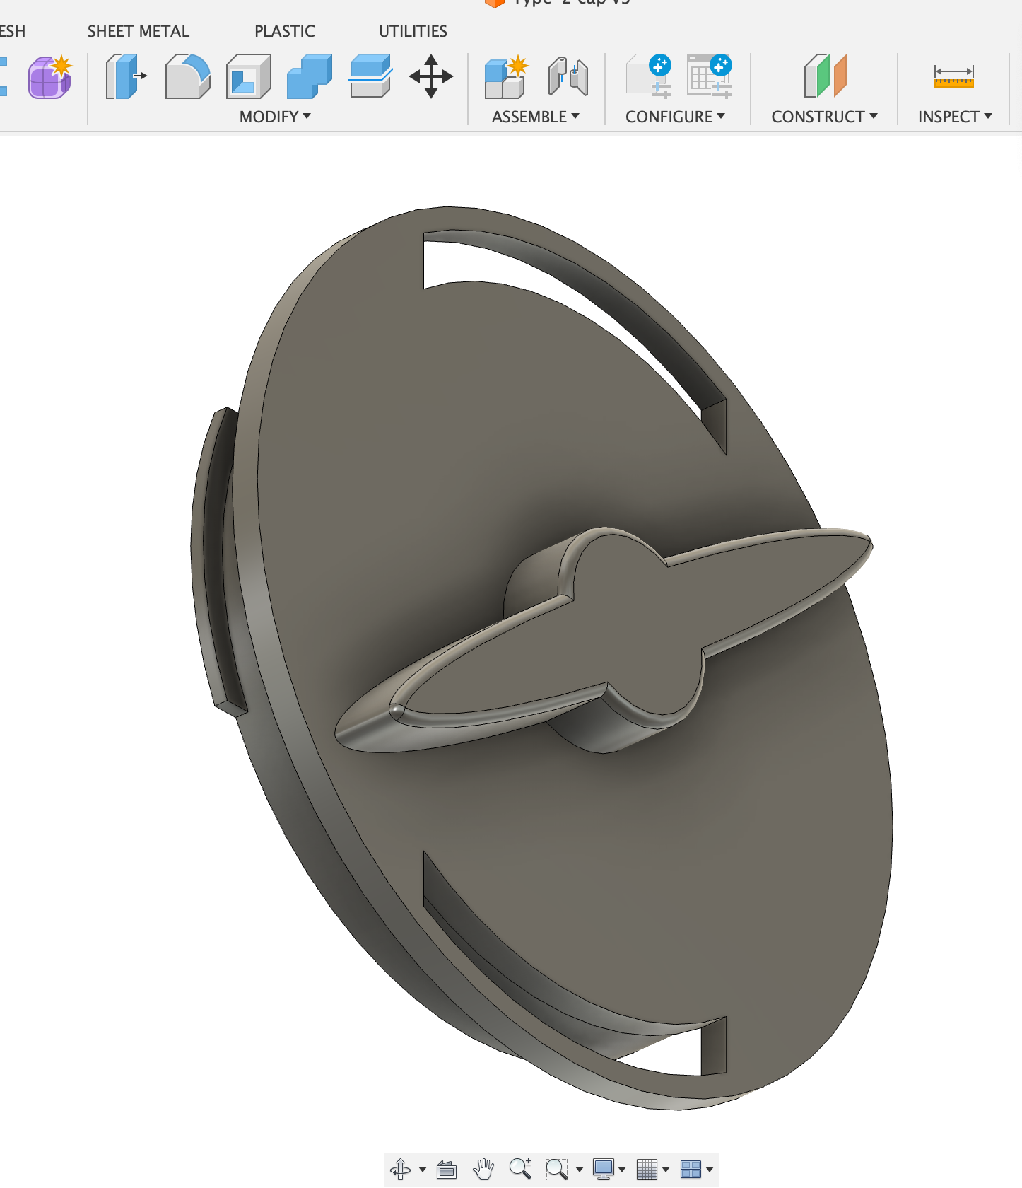Viewport: 1022px width, 1188px height.
Task: Open the Grid and Snaps settings
Action: [x=647, y=1169]
